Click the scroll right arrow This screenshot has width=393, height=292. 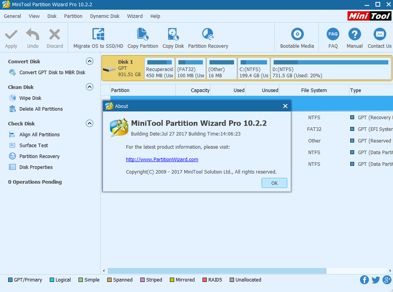[390, 271]
